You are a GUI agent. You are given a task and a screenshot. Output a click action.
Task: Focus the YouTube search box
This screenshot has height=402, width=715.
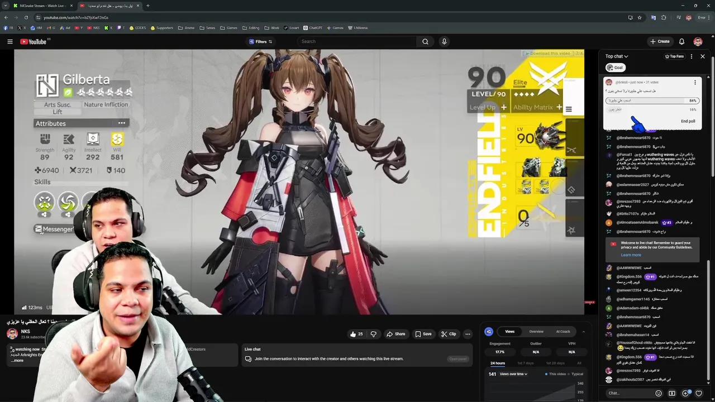357,41
